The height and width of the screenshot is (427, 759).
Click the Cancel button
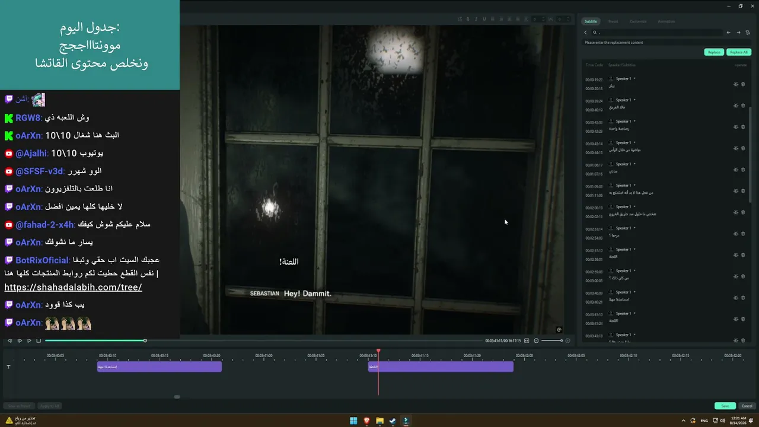(747, 406)
